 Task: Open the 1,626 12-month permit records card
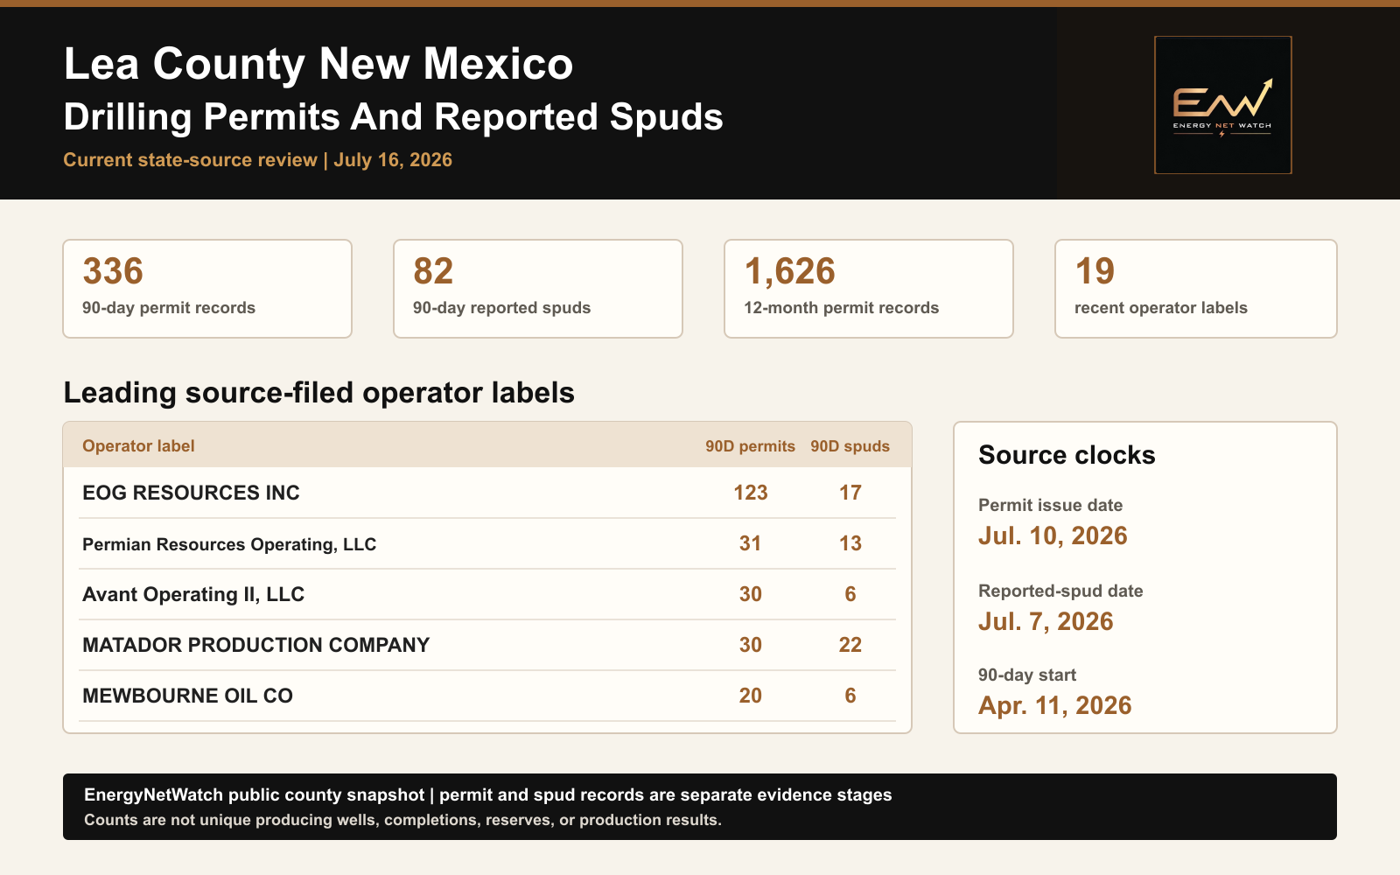click(x=869, y=289)
